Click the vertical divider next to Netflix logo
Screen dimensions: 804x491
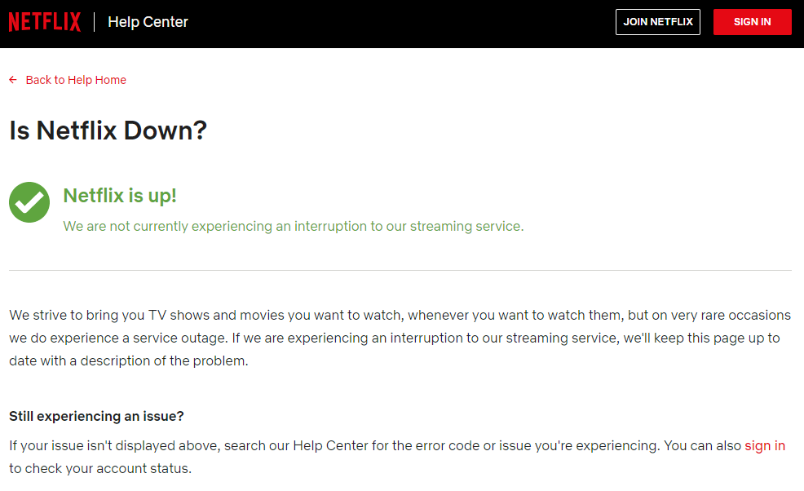pyautogui.click(x=95, y=22)
